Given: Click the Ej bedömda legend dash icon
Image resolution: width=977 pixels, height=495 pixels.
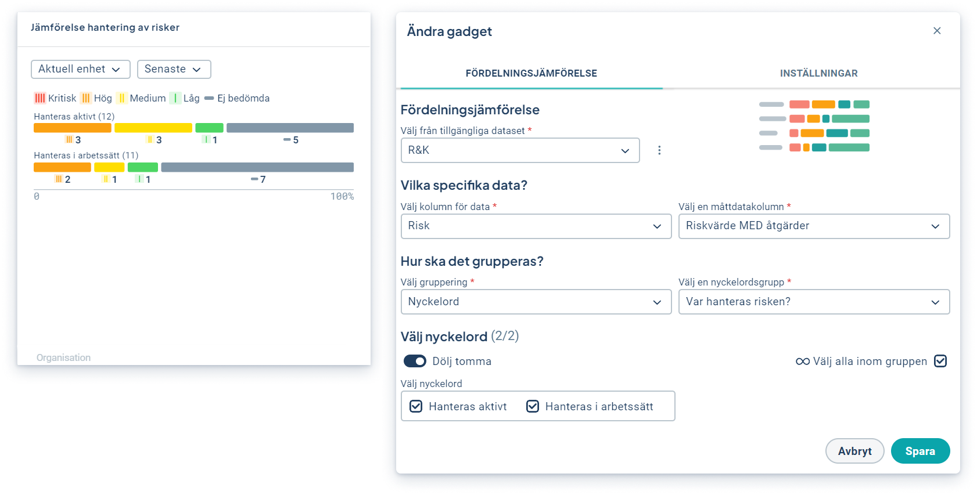Looking at the screenshot, I should 209,98.
